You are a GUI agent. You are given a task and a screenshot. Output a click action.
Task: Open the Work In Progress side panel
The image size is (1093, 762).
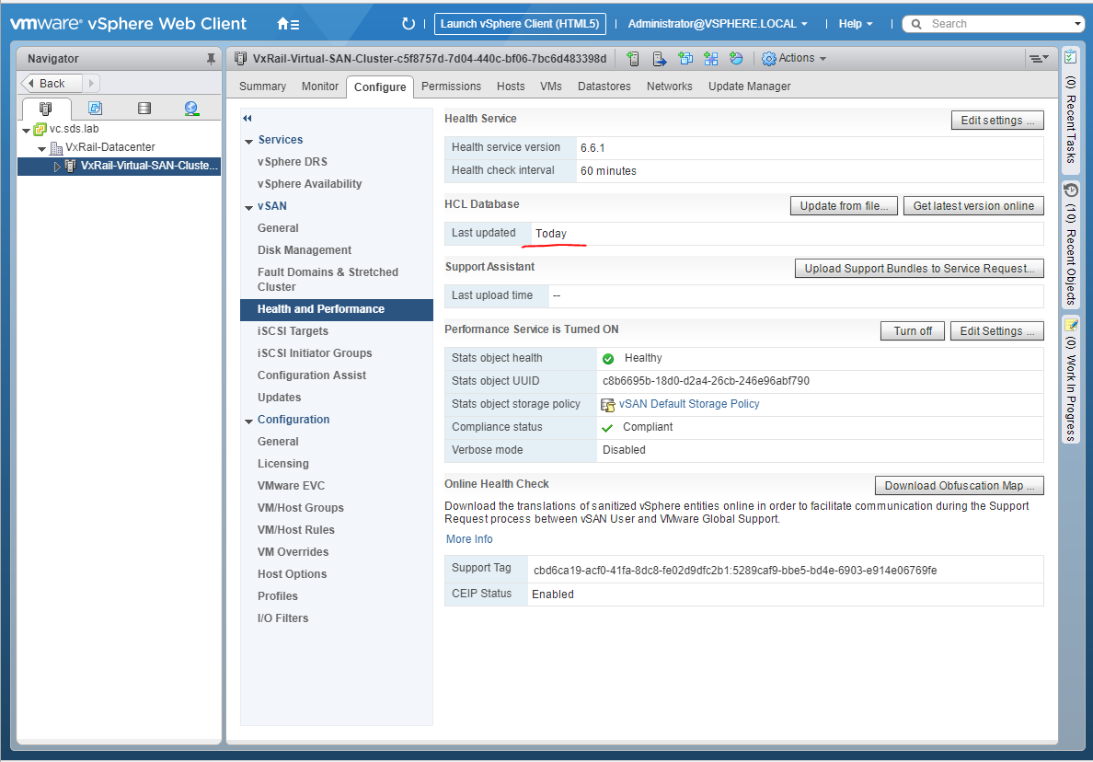[x=1070, y=379]
